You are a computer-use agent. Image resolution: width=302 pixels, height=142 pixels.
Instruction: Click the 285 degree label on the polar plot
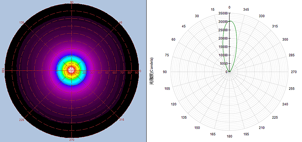pos(292,55)
